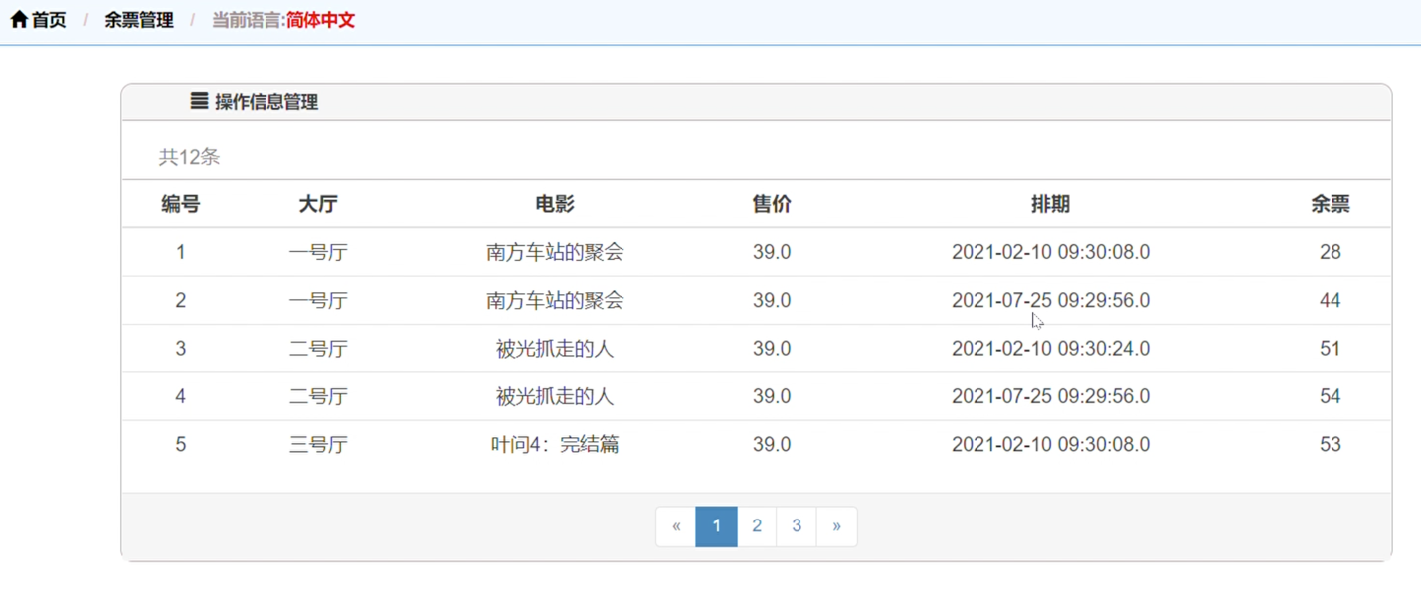The width and height of the screenshot is (1421, 594).
Task: Click the 叶问4：完结篇 movie cell
Action: pyautogui.click(x=555, y=444)
